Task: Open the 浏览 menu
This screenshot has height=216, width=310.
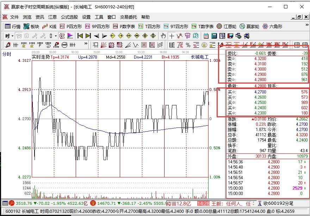Action: tap(27, 17)
